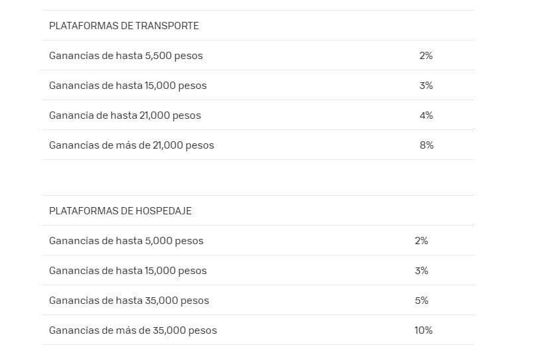Select the hospedaje row Ganancias de hasta 15,000 pesos
The height and width of the screenshot is (353, 547).
click(x=258, y=270)
